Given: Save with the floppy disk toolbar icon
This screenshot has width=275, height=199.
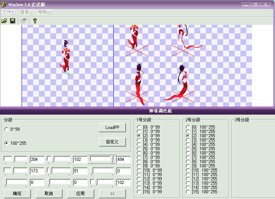Looking at the screenshot, I should click(x=12, y=21).
